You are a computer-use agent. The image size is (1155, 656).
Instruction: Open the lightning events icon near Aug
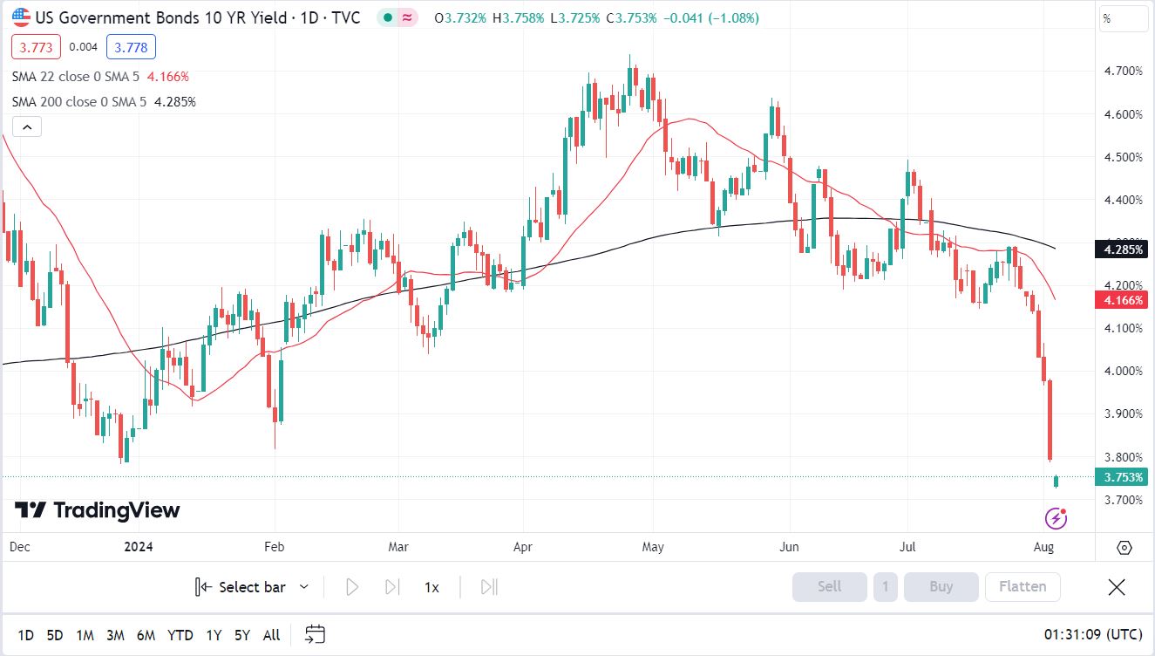1056,519
